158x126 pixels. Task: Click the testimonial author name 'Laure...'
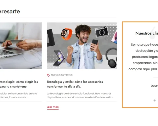pyautogui.click(x=154, y=86)
